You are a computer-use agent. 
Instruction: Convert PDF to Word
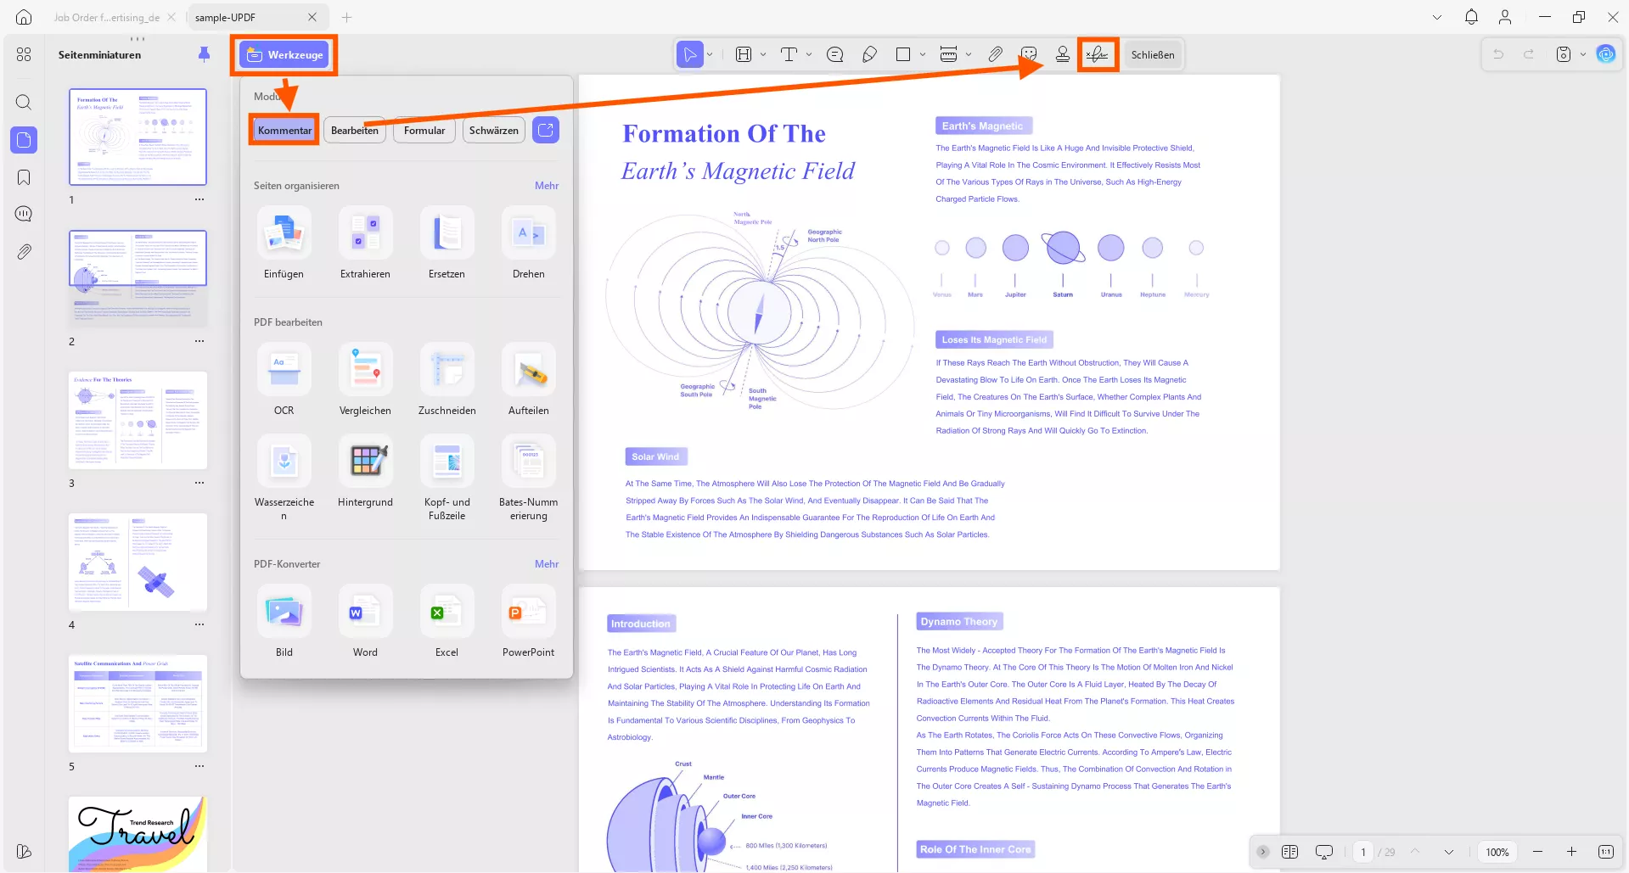(x=365, y=611)
